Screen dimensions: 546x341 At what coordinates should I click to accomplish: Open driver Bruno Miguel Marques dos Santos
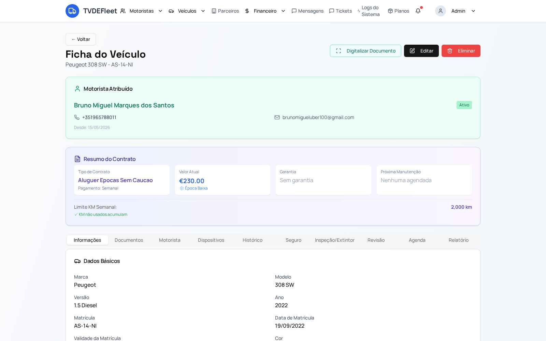pyautogui.click(x=124, y=105)
